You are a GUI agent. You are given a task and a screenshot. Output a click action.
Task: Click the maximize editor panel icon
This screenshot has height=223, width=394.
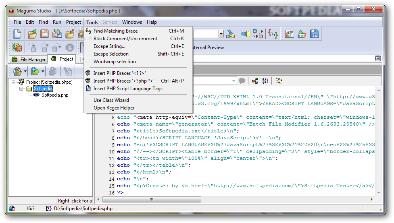coord(377,58)
